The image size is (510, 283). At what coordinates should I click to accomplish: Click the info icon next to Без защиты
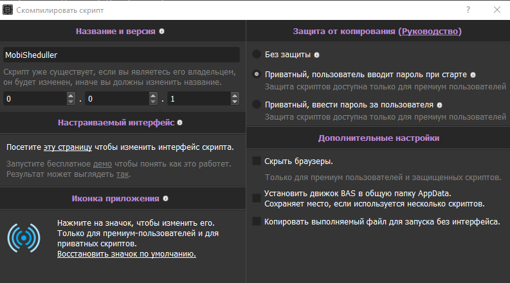[317, 55]
